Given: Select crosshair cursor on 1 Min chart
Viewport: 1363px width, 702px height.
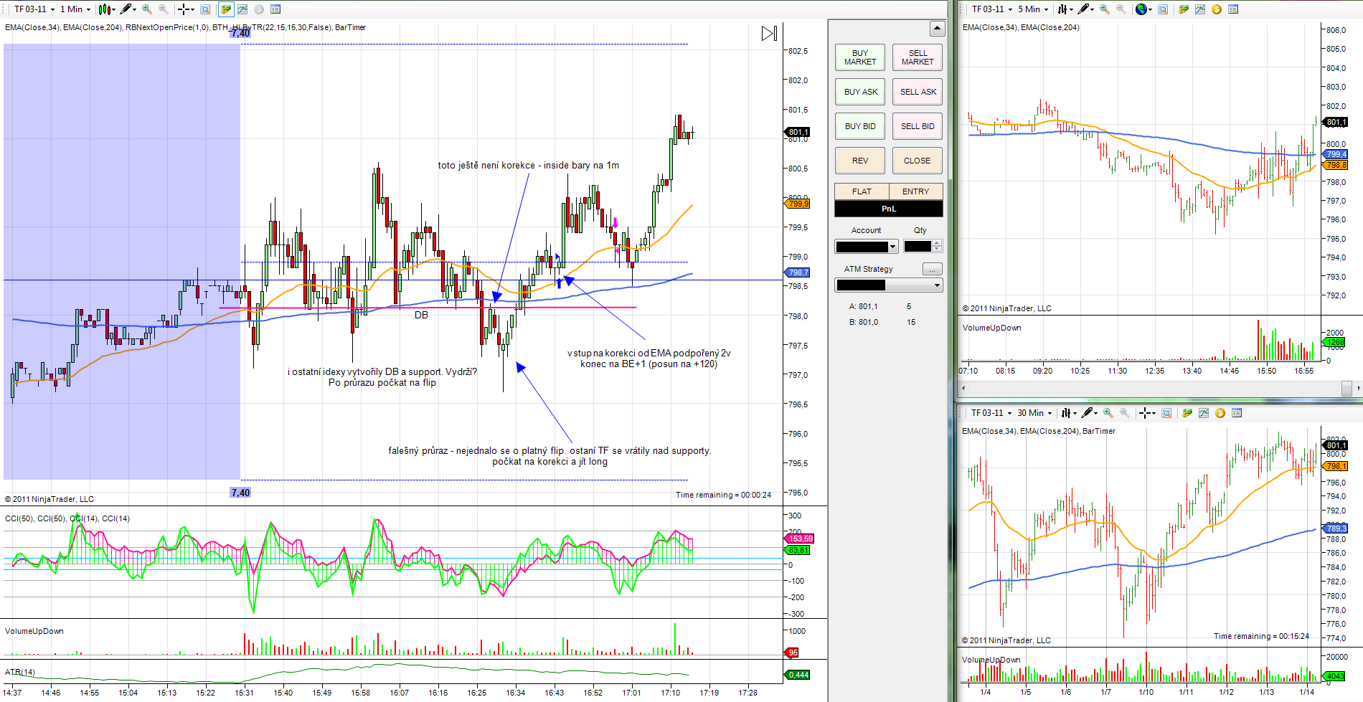Looking at the screenshot, I should 186,9.
